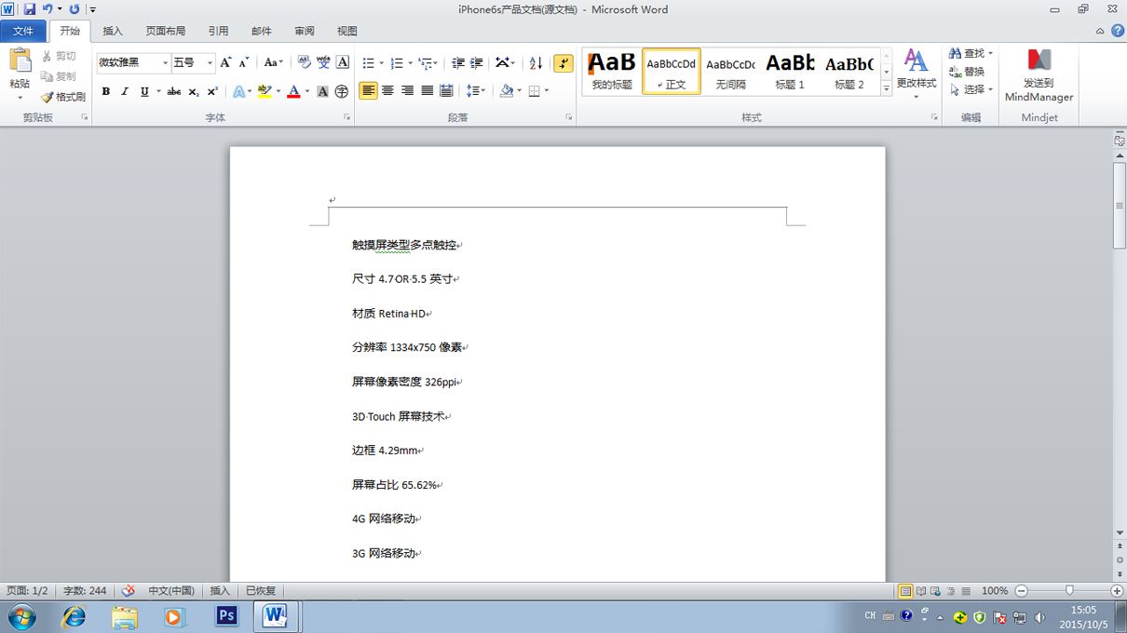The width and height of the screenshot is (1127, 633).
Task: Click the Decrease Indent icon
Action: 458,62
